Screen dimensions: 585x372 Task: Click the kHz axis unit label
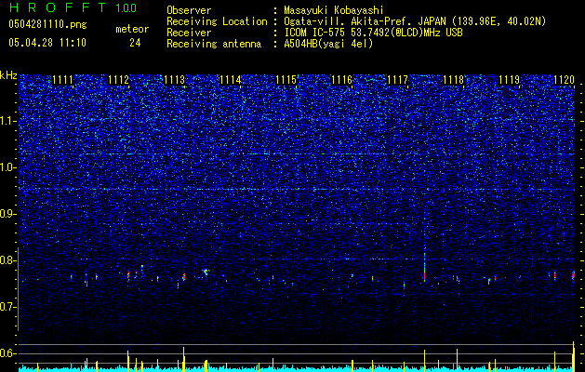(8, 75)
